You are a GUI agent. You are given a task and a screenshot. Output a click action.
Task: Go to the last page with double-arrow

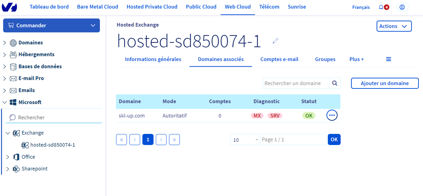[x=174, y=139]
